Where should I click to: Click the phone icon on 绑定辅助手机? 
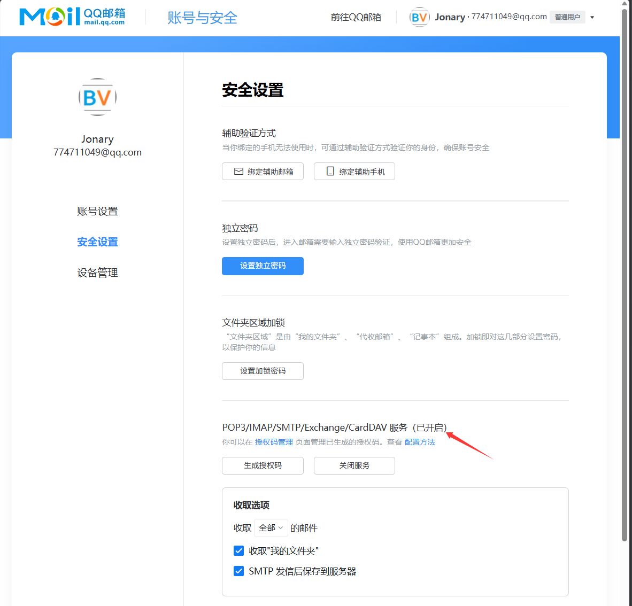[330, 171]
